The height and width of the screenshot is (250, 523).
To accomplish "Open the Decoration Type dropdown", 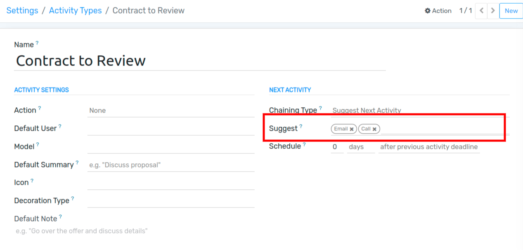I will click(x=171, y=201).
